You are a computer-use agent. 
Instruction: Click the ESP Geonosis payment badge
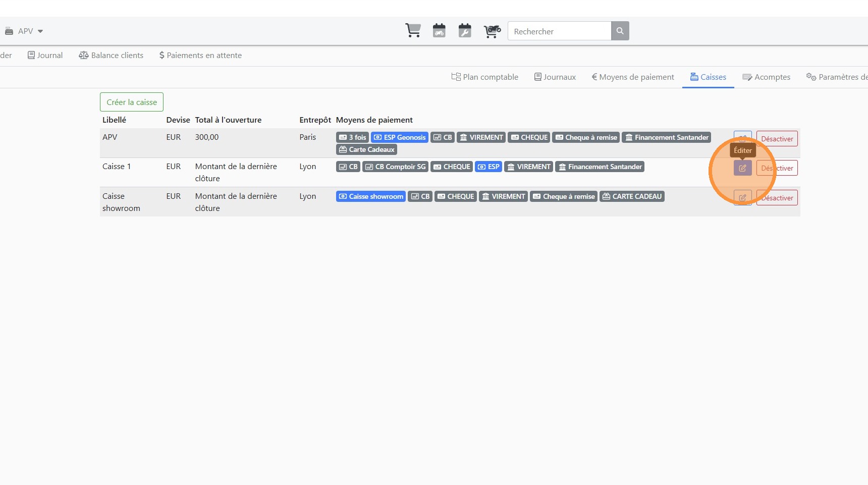point(400,137)
